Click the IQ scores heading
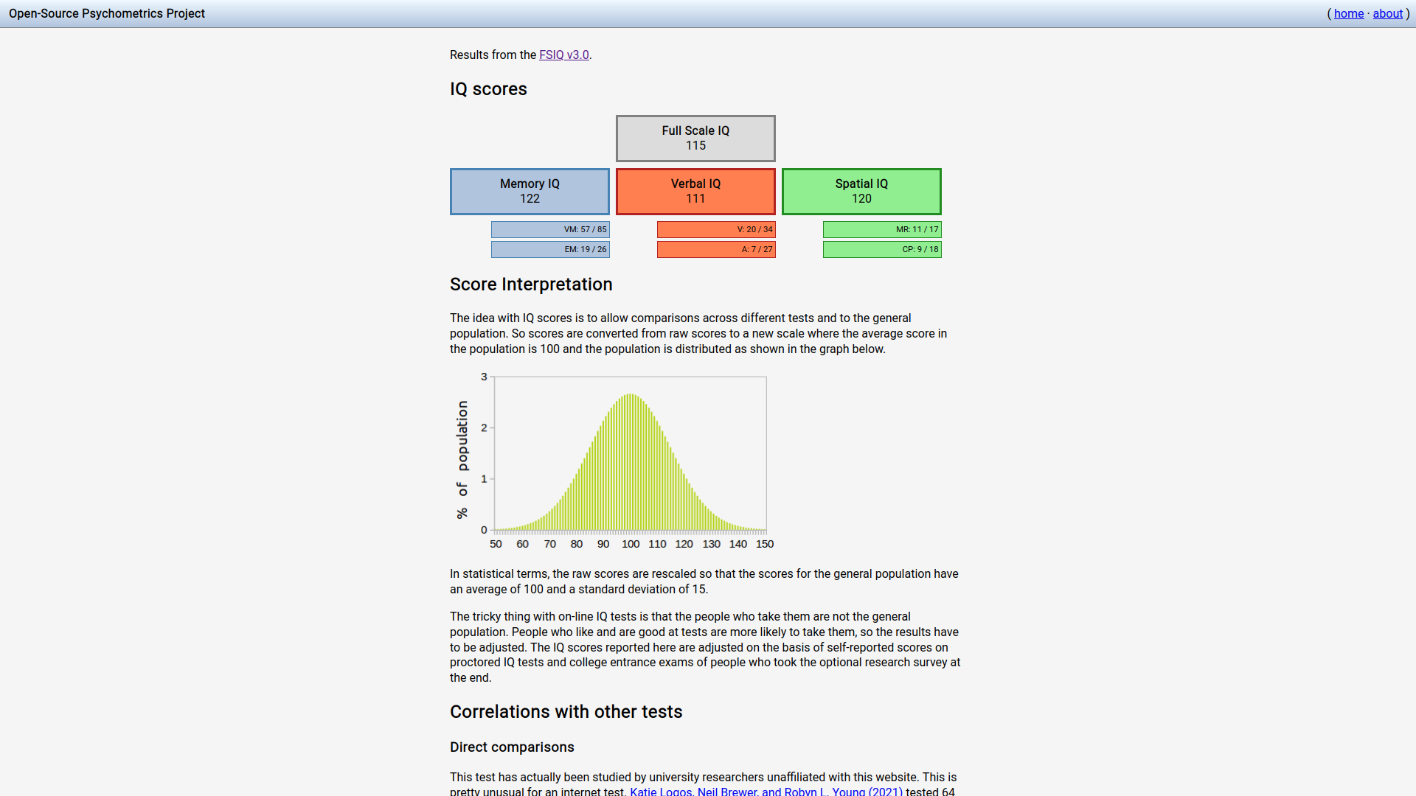Viewport: 1416px width, 796px height. point(488,89)
